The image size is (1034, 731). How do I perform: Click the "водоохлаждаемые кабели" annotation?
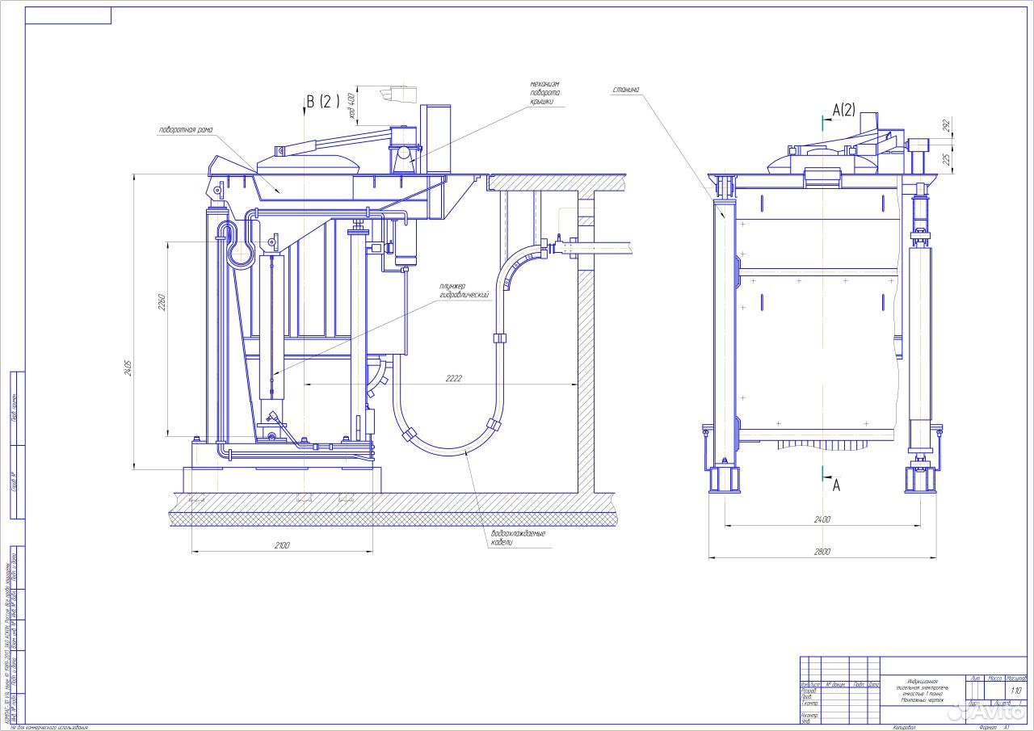click(x=518, y=538)
